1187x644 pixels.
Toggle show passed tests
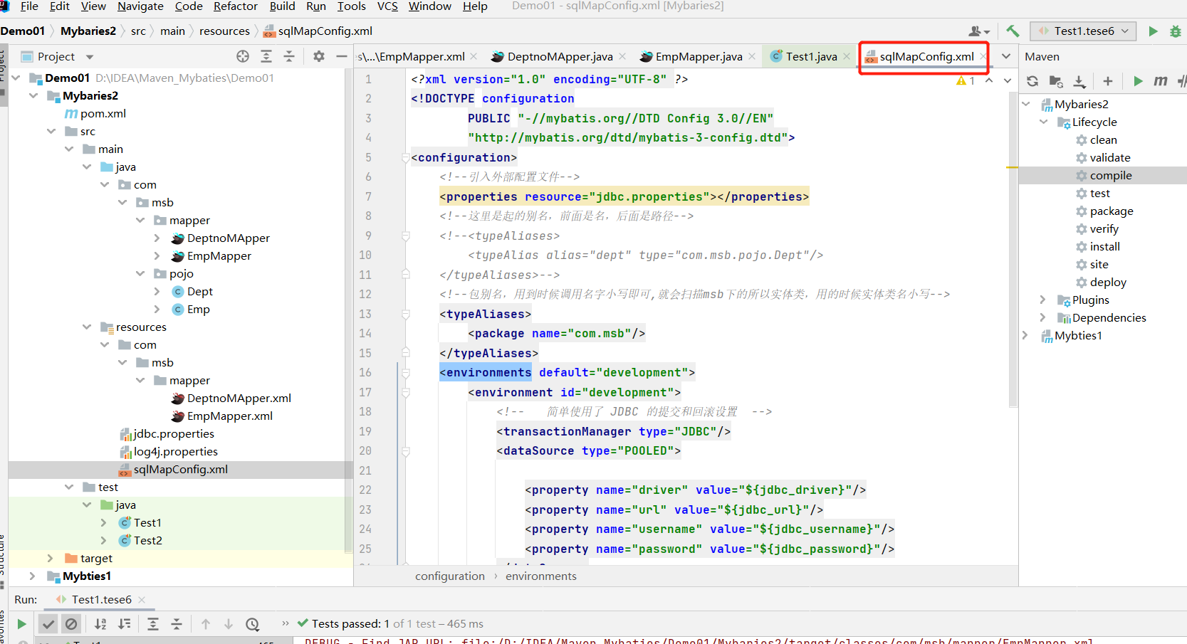point(48,624)
